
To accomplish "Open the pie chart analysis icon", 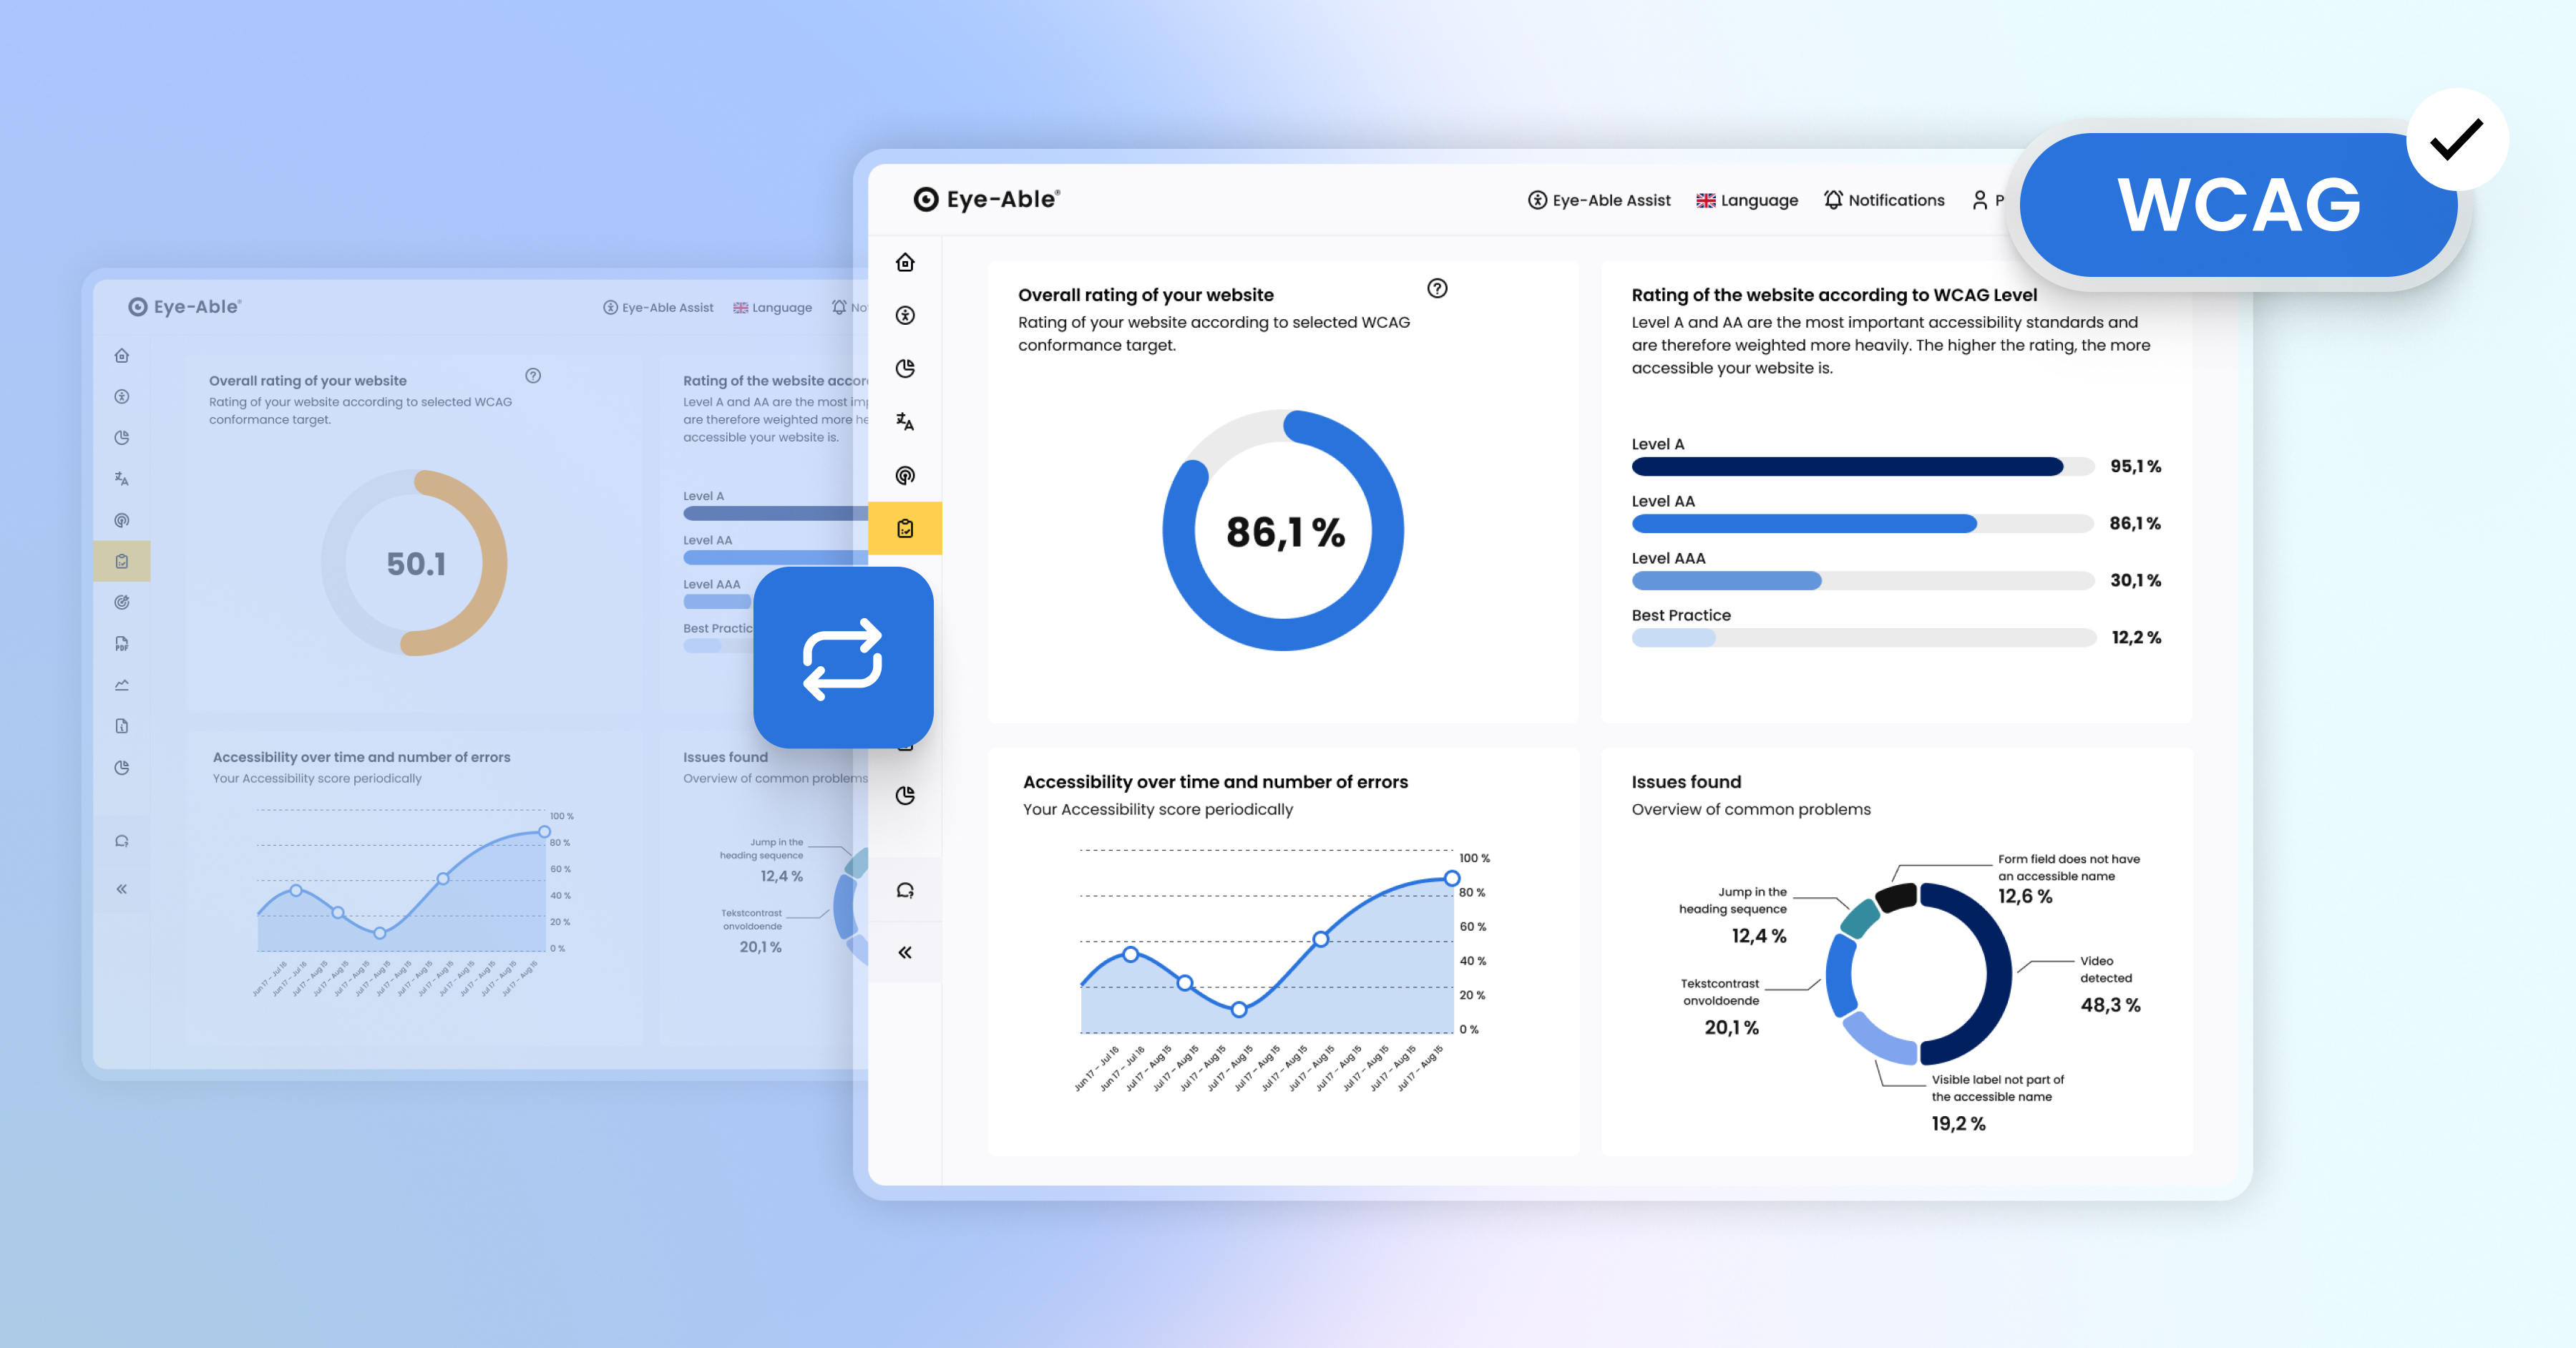I will [905, 368].
